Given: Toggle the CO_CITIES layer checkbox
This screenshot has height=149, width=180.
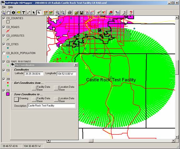Looking at the screenshot, I should [x=4, y=44].
